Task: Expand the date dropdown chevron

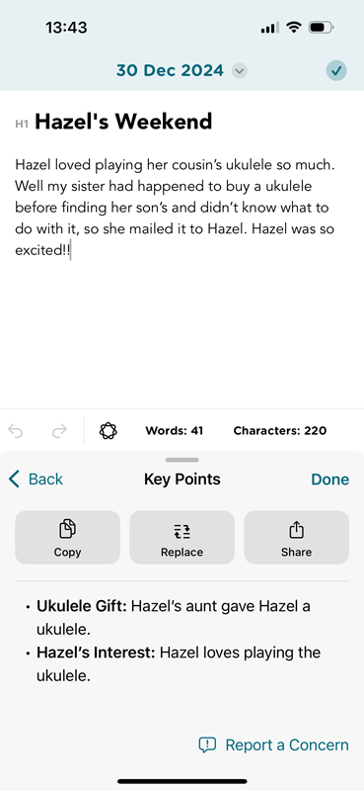Action: (x=240, y=71)
